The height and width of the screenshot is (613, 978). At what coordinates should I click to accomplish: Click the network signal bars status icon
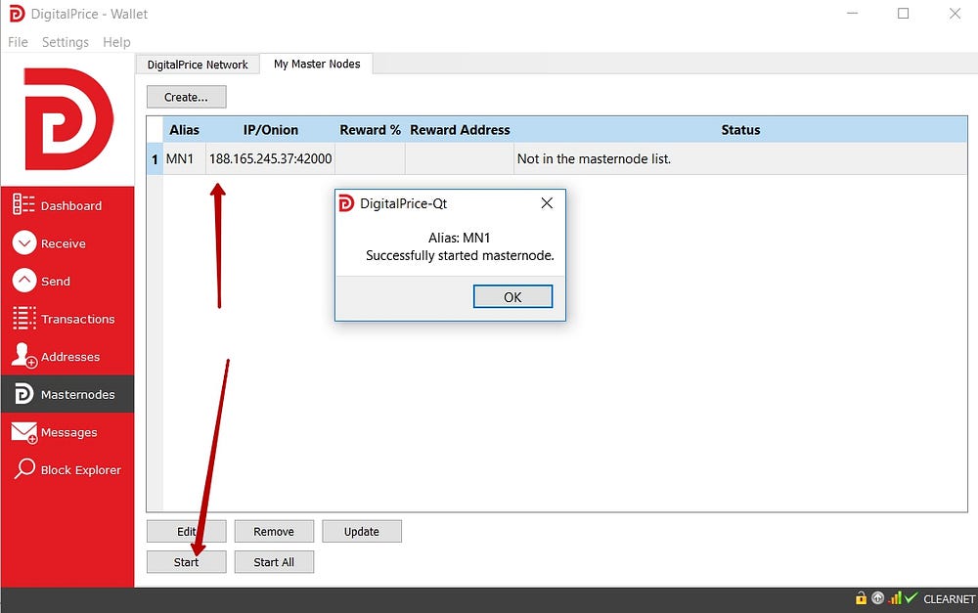pyautogui.click(x=895, y=598)
